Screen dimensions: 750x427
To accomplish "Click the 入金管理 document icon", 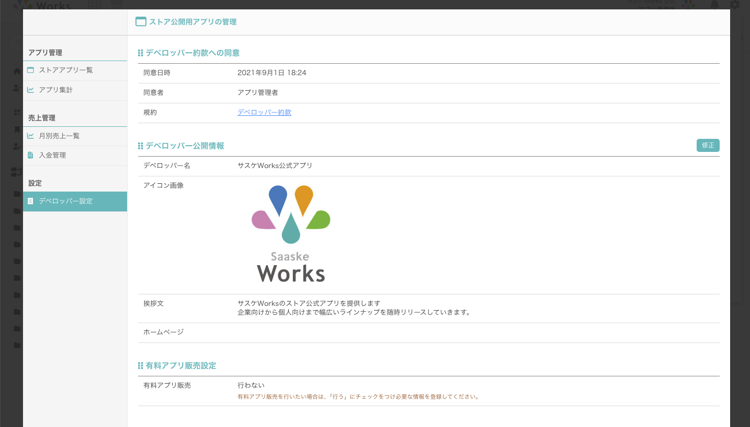I will point(30,155).
